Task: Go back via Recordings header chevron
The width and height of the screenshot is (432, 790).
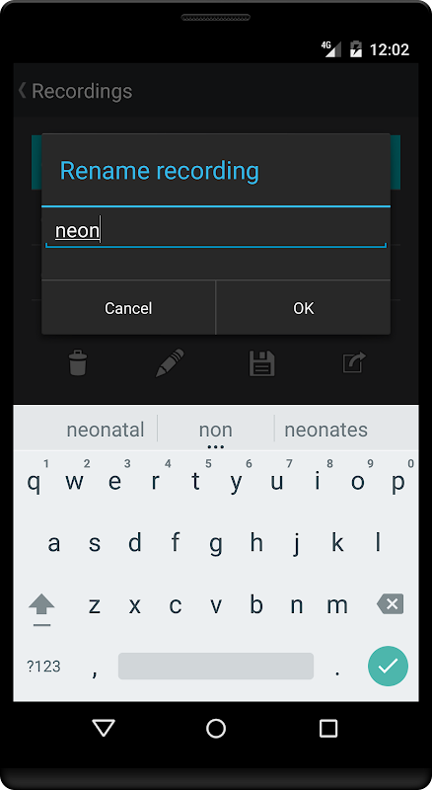Action: point(23,91)
